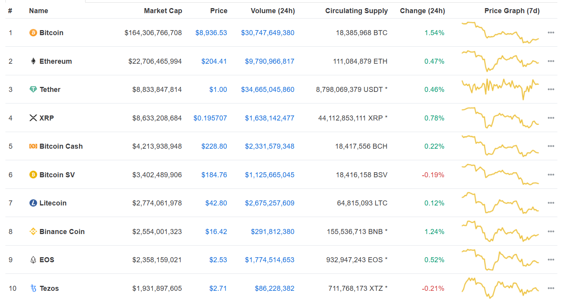Open the three-dot menu for Binance Coin
The image size is (569, 302).
click(551, 231)
